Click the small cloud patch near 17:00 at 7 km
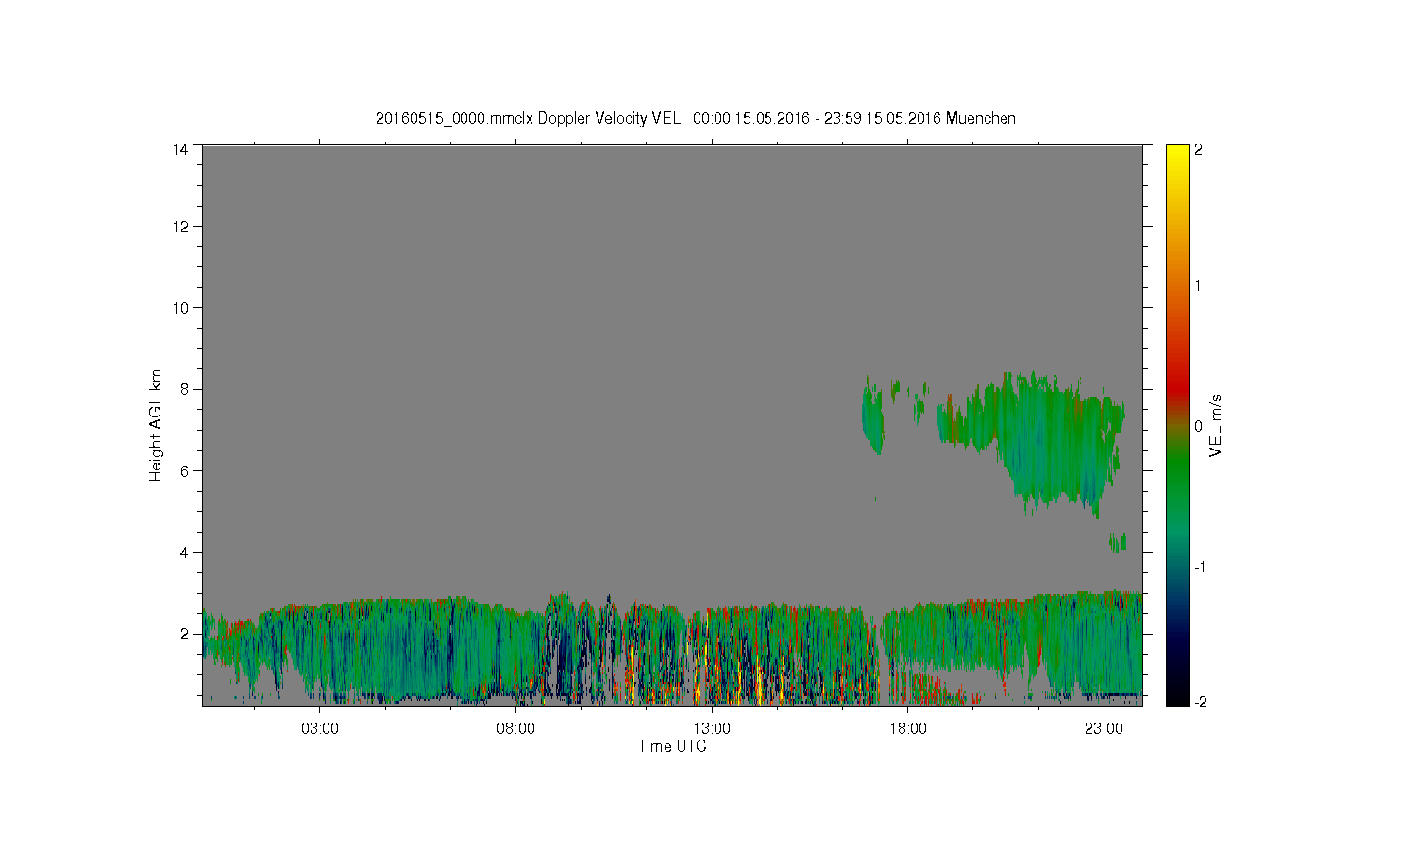This screenshot has height=850, width=1416. [x=872, y=416]
